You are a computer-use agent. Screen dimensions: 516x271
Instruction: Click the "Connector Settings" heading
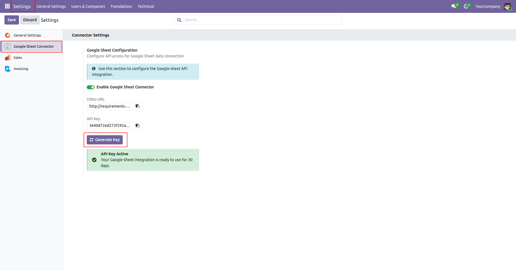[x=91, y=35]
